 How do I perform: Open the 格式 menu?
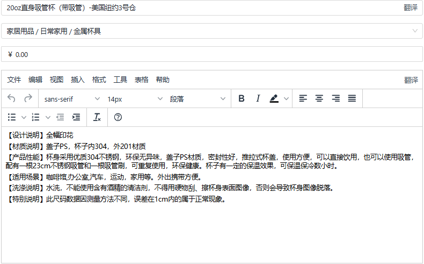pos(99,80)
